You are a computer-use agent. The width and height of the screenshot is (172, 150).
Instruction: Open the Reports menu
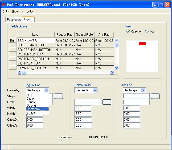(x=18, y=11)
